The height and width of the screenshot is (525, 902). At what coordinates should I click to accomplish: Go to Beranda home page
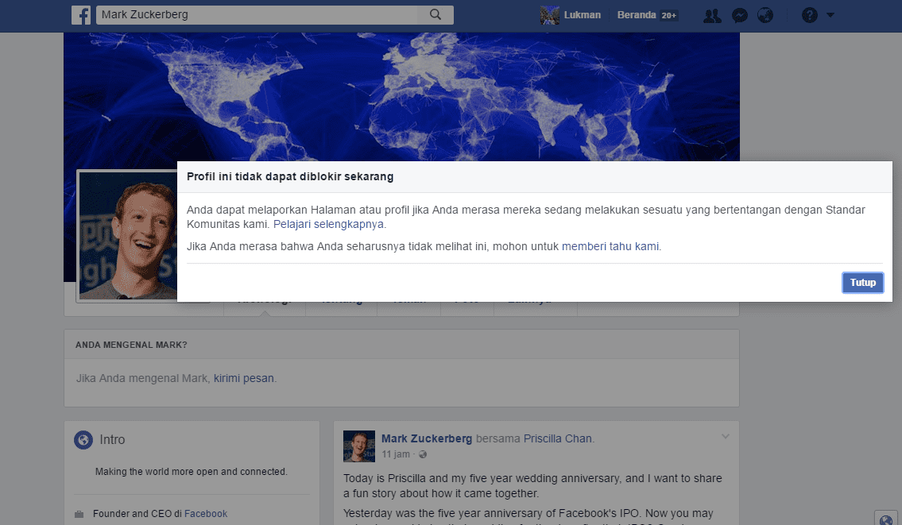pos(637,15)
